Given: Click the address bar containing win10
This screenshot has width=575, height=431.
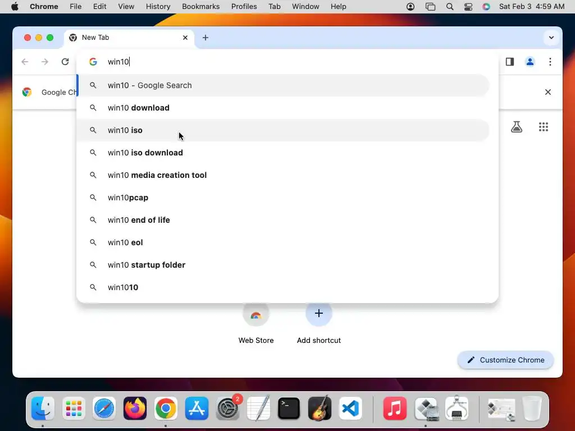Looking at the screenshot, I should pyautogui.click(x=287, y=62).
